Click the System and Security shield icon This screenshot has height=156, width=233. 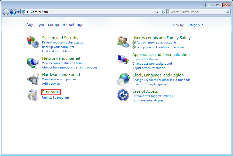[x=33, y=42]
